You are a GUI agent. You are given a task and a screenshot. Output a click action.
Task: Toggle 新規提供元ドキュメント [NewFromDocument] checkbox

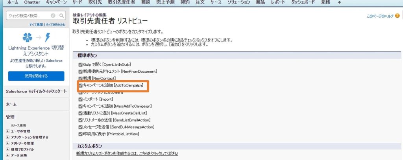tap(80, 72)
